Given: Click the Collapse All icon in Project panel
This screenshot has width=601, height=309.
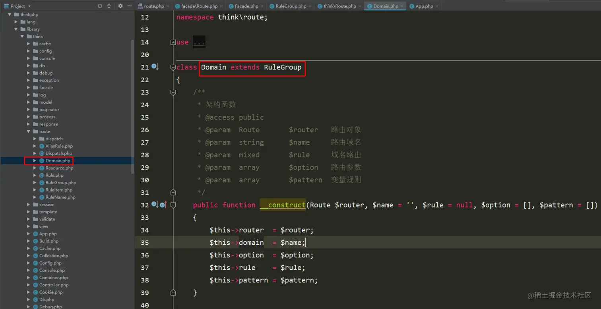Looking at the screenshot, I should (x=109, y=6).
